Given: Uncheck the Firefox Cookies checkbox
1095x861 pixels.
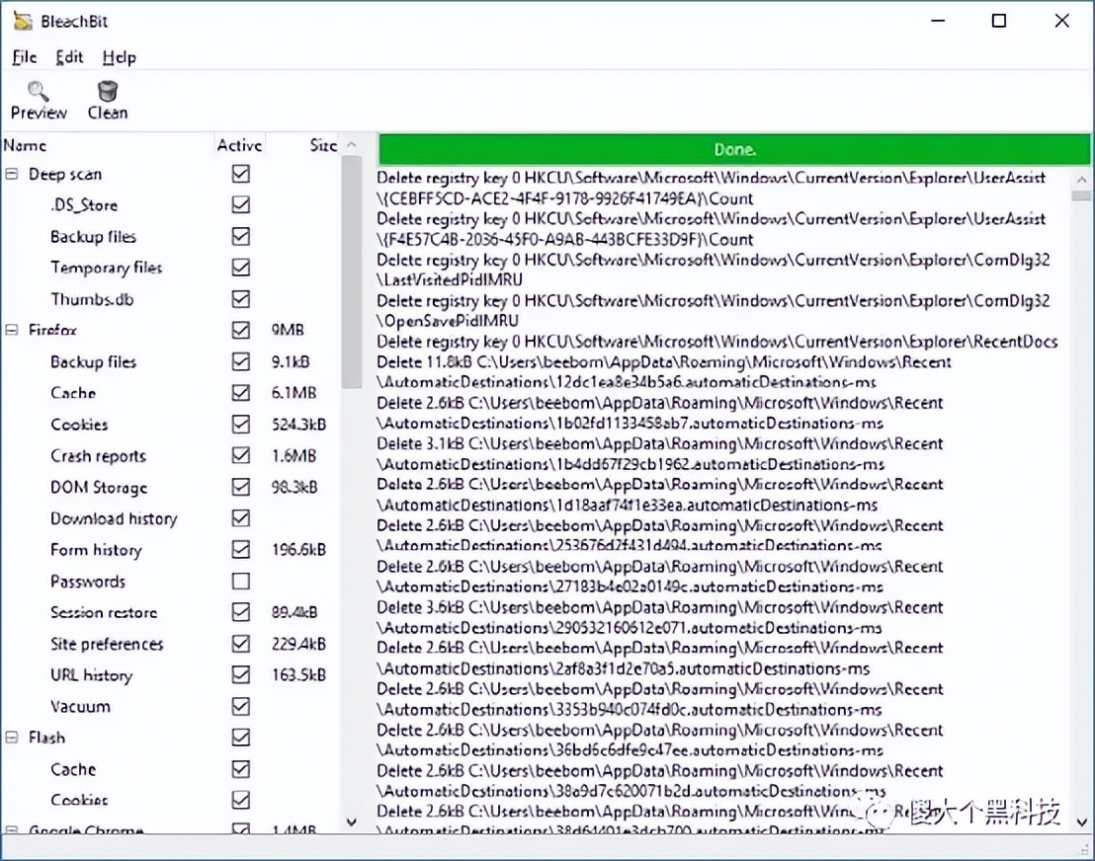Looking at the screenshot, I should (x=240, y=425).
